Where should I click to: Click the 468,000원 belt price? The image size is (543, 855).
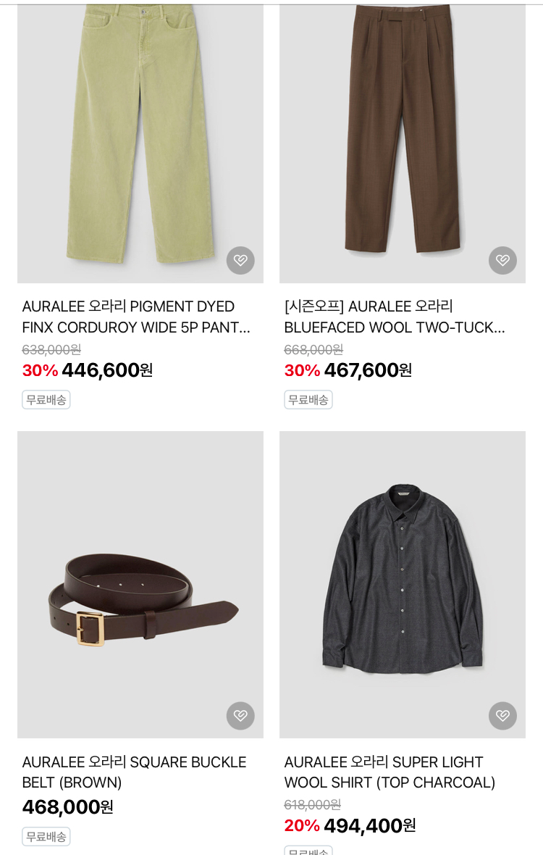pos(68,807)
